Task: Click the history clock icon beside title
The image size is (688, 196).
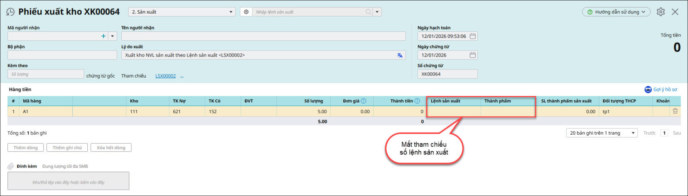Action: click(10, 12)
